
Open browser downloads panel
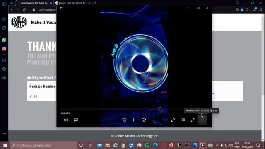[x=255, y=10]
